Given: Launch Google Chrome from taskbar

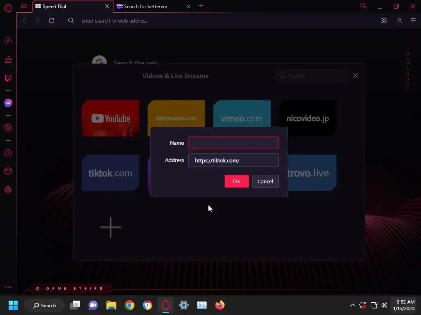Looking at the screenshot, I should click(130, 305).
